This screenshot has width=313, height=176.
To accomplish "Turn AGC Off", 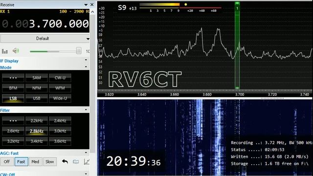I will [7, 162].
